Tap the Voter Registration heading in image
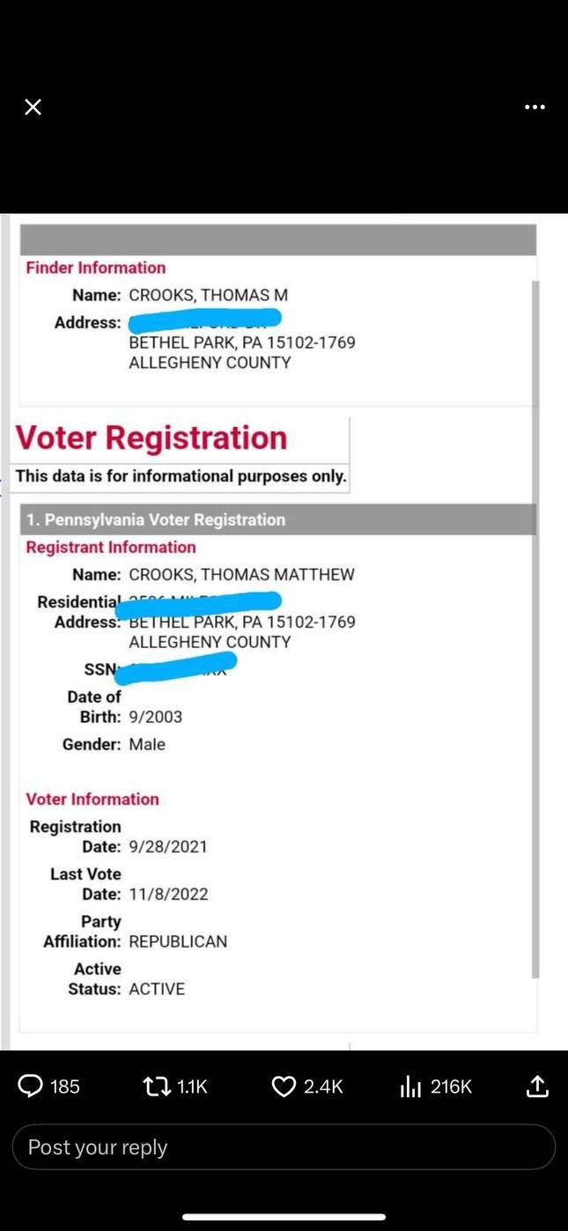This screenshot has height=1231, width=568. click(151, 439)
